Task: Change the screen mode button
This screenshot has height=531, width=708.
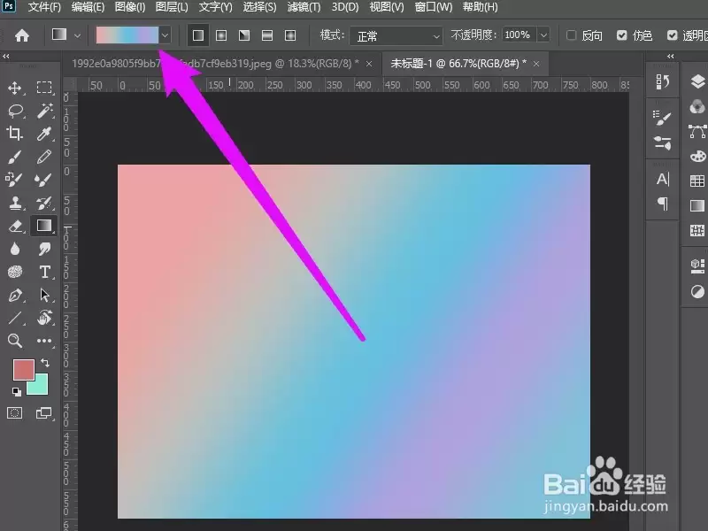Action: click(x=43, y=413)
